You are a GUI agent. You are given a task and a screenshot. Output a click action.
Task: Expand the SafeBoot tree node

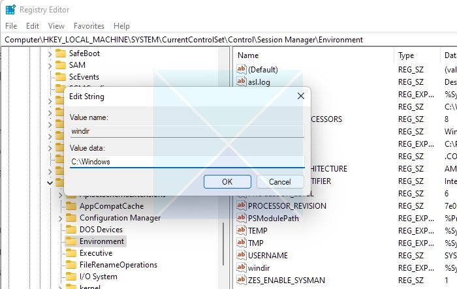pyautogui.click(x=50, y=53)
